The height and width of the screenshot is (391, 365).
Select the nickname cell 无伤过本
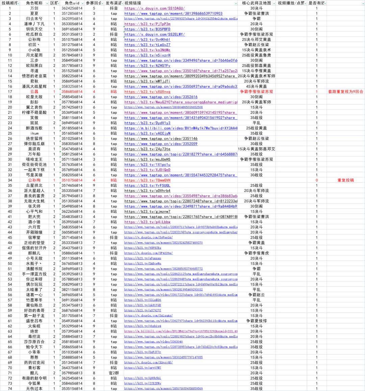tap(34, 389)
